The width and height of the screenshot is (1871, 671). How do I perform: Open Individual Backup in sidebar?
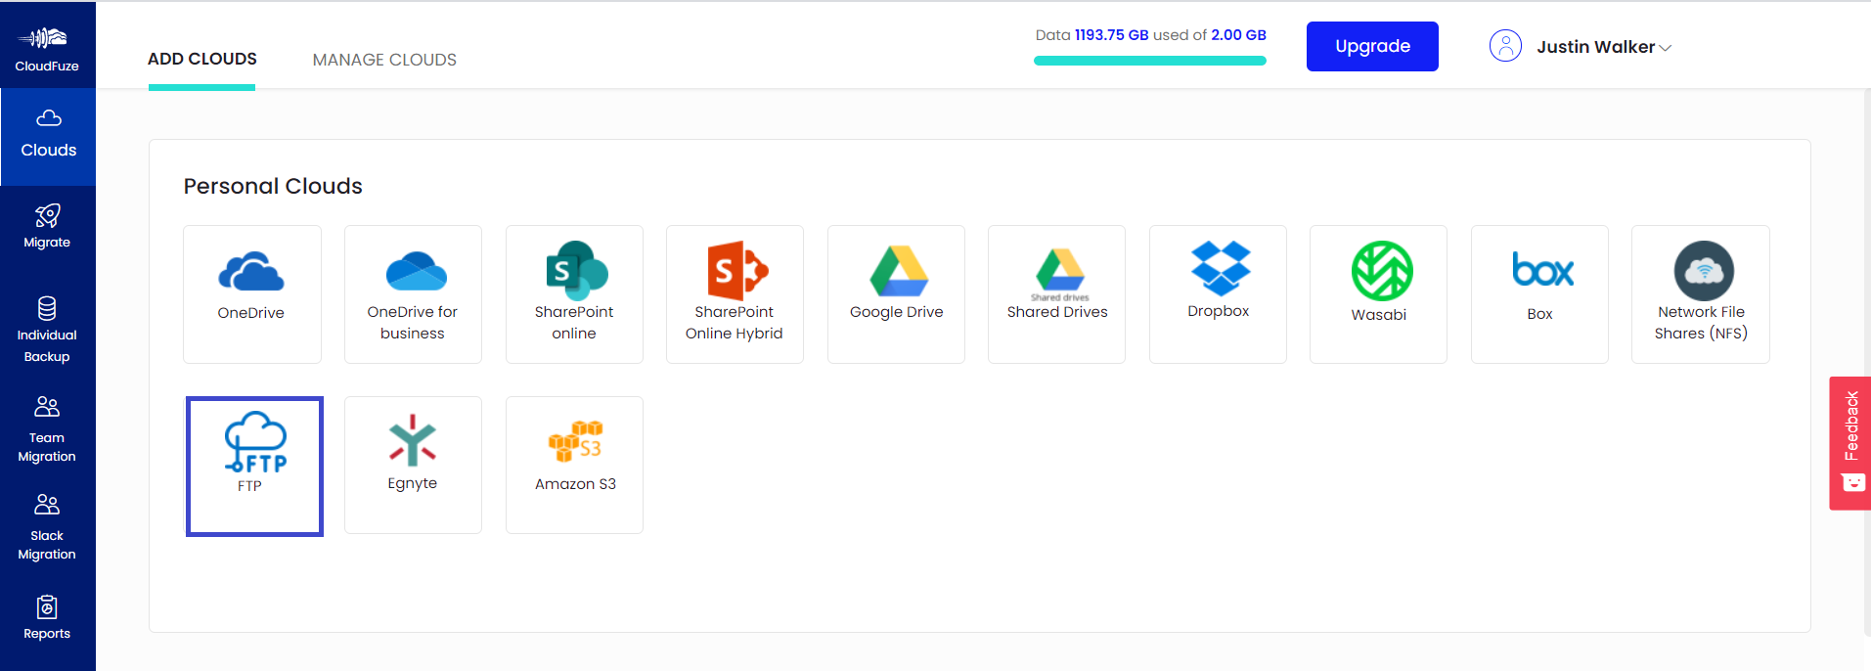47,329
